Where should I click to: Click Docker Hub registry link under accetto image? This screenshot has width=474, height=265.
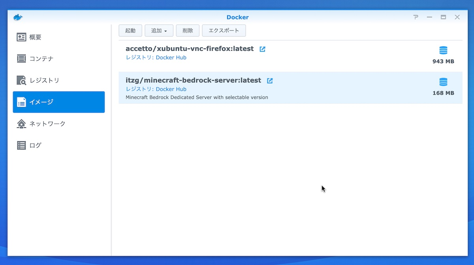[x=171, y=58]
